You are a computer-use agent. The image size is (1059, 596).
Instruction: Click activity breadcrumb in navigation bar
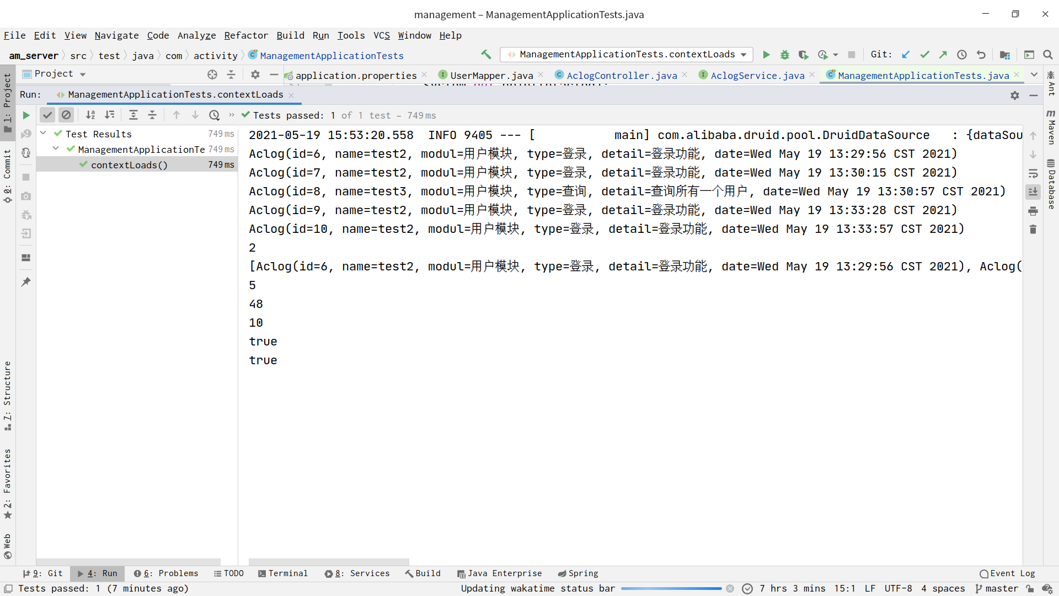pos(215,56)
